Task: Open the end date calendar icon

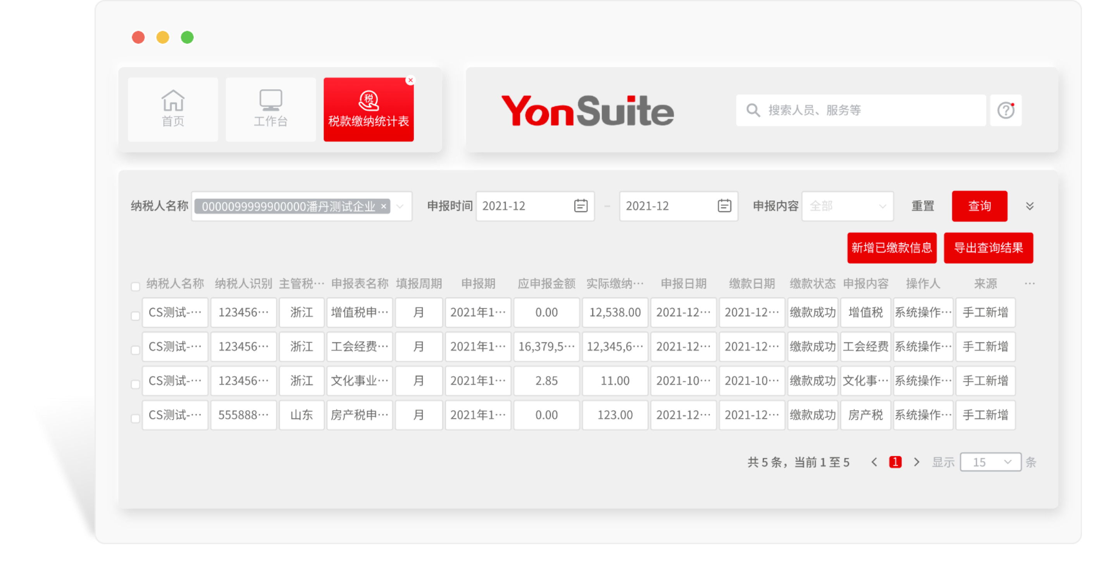Action: click(x=724, y=206)
